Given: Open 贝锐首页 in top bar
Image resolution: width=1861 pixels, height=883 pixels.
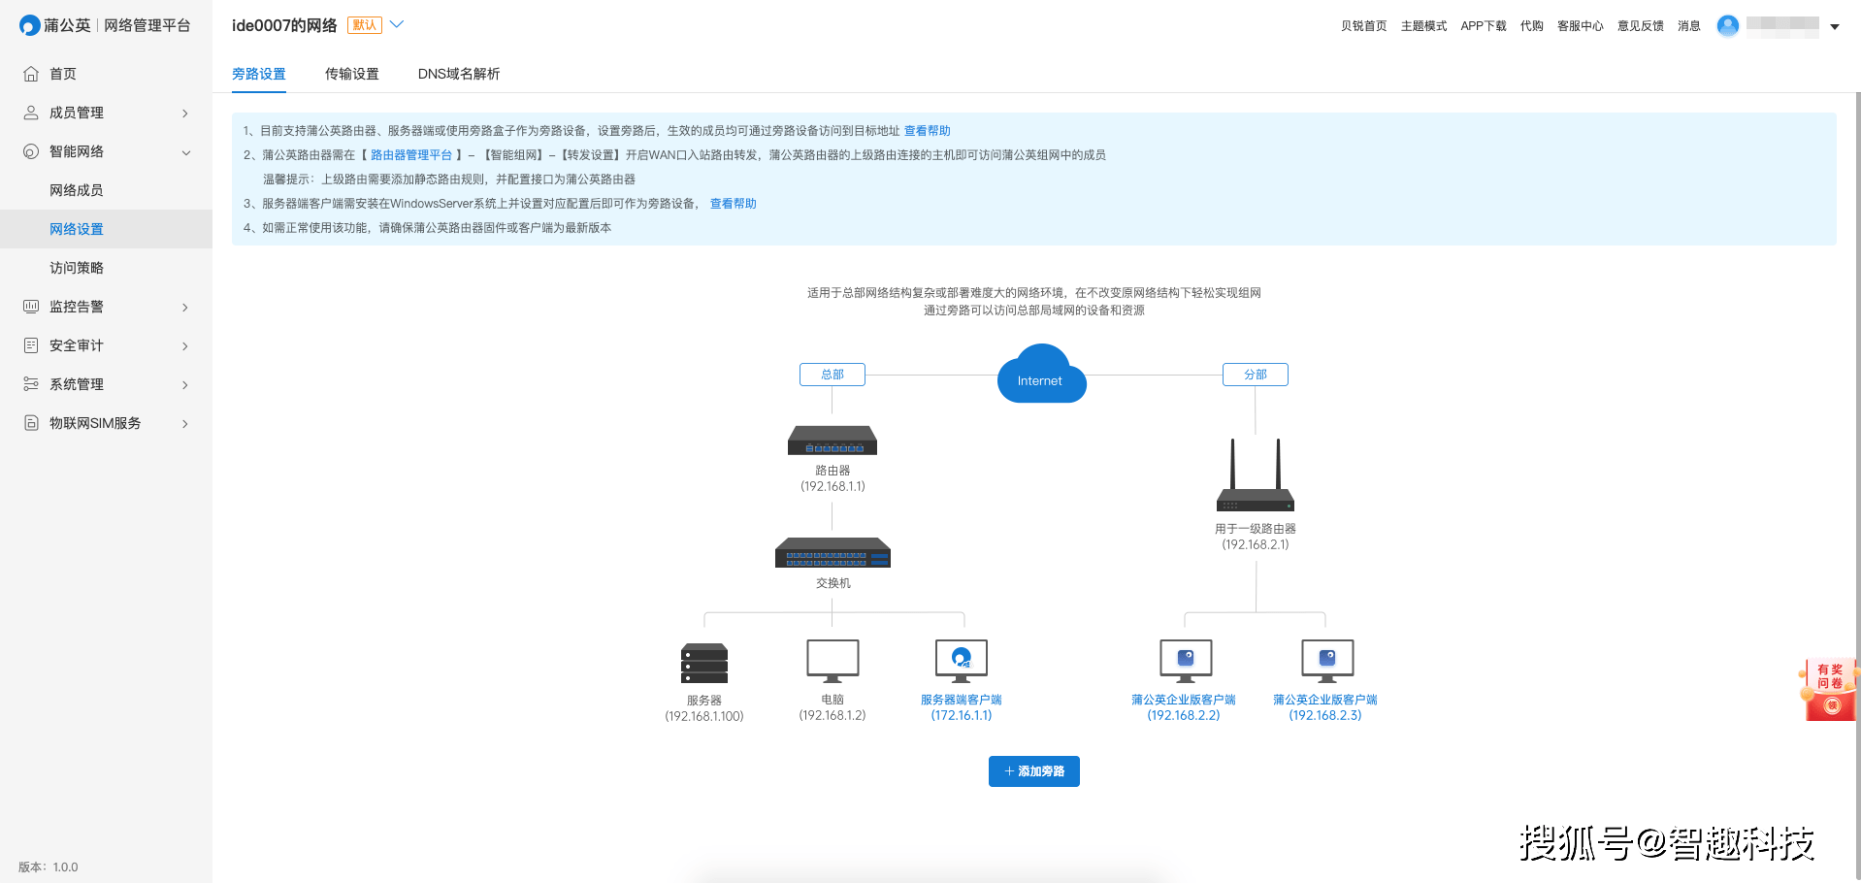Looking at the screenshot, I should point(1364,26).
